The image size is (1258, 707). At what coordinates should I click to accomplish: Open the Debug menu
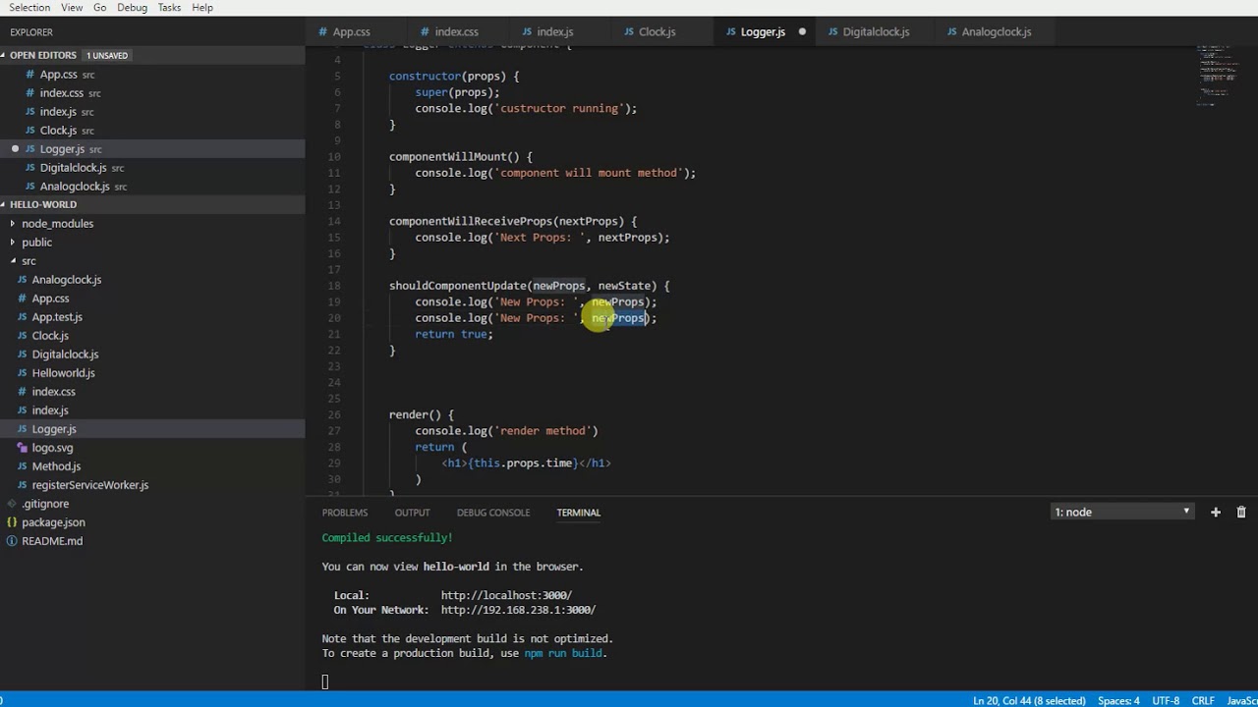click(x=132, y=7)
